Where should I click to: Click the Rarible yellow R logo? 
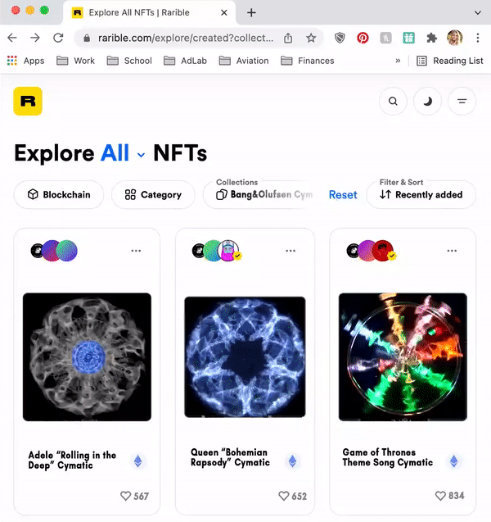pos(28,101)
